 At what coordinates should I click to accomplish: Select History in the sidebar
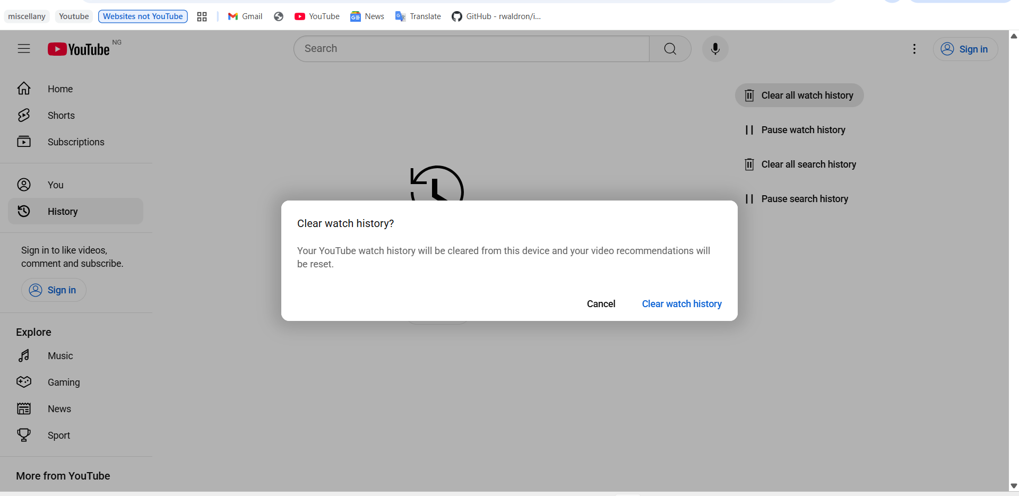(63, 211)
